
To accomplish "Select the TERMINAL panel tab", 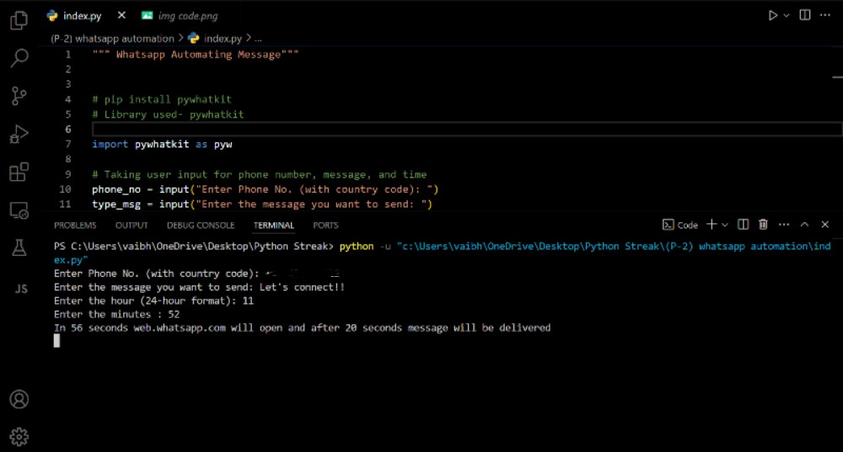I will [274, 226].
